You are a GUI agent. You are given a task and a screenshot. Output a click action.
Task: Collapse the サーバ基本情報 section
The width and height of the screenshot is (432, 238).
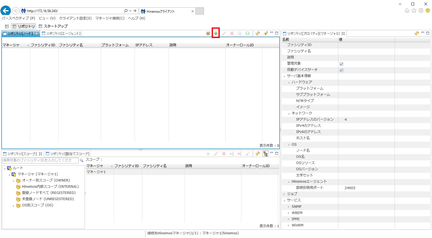click(284, 76)
